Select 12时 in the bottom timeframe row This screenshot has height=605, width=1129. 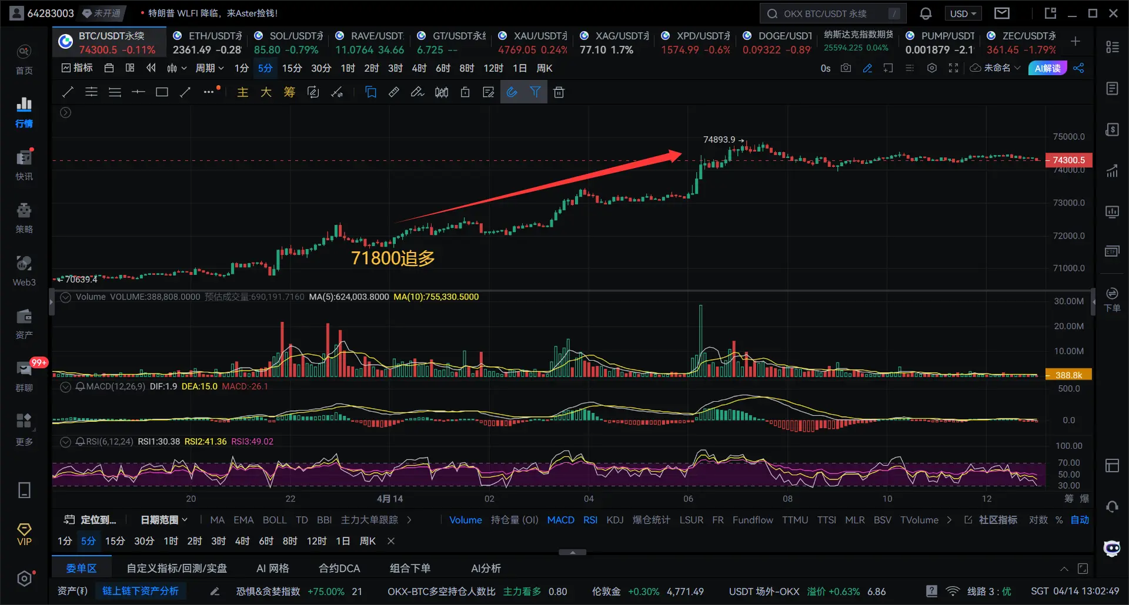316,541
